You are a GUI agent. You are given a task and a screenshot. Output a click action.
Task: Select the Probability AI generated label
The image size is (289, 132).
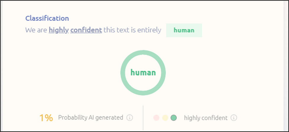coord(91,118)
